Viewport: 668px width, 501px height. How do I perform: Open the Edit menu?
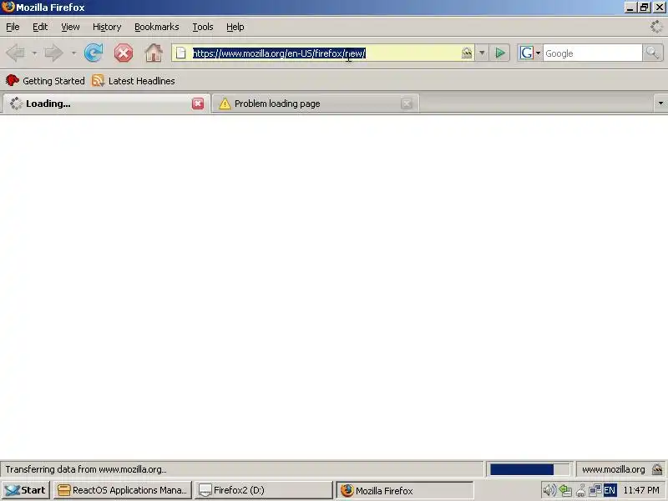pos(40,27)
